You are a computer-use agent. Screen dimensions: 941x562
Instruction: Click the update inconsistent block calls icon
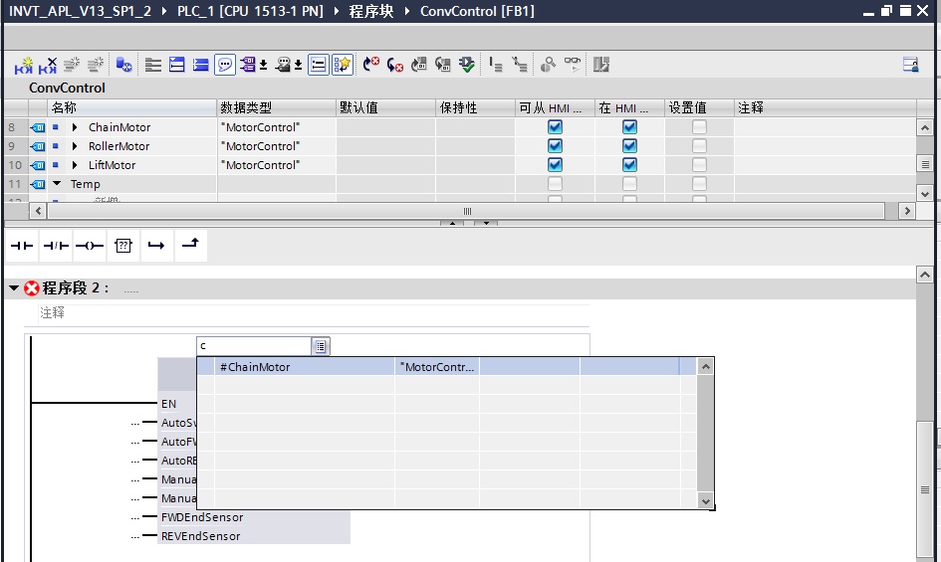pos(419,65)
